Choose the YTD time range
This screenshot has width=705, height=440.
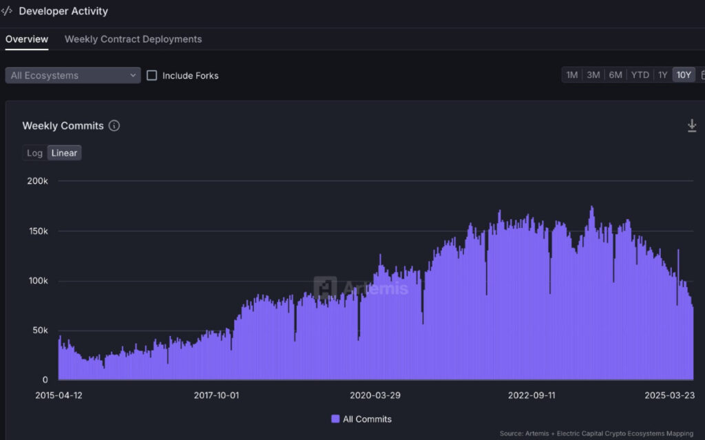click(x=640, y=74)
